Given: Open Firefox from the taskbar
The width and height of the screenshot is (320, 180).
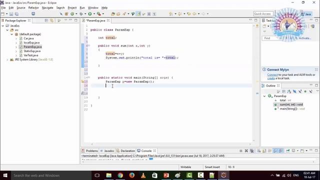Looking at the screenshot, I should pyautogui.click(x=131, y=175).
